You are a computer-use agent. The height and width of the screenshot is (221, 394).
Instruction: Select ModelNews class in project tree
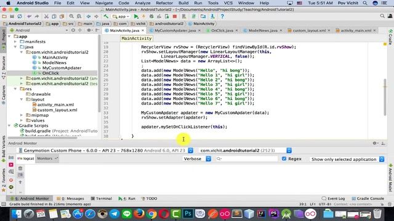coord(54,63)
